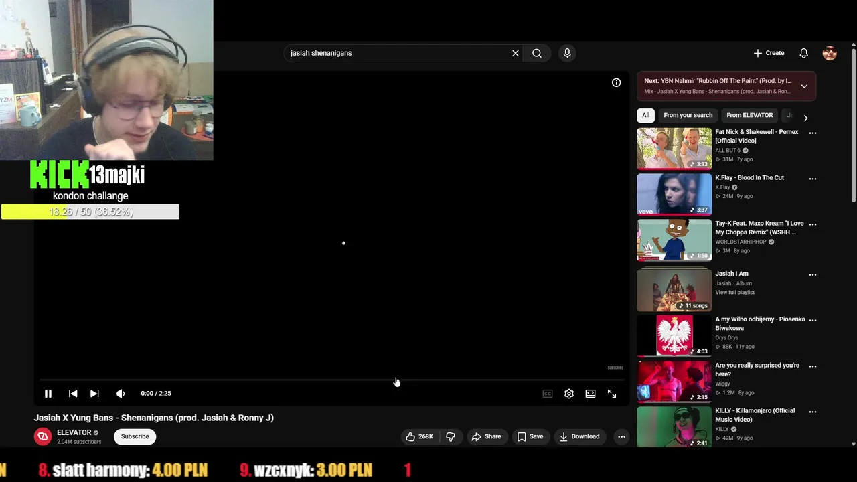This screenshot has width=857, height=482.
Task: Open options for Jasiah I Am playlist
Action: coord(813,275)
